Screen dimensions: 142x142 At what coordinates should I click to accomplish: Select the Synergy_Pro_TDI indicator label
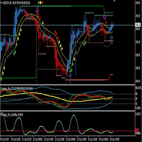coord(17,88)
